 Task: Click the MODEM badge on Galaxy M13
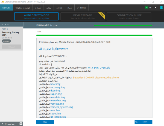[6, 41]
